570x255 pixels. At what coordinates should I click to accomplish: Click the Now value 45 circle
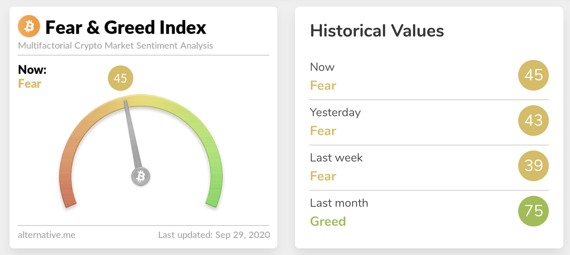[x=534, y=76]
